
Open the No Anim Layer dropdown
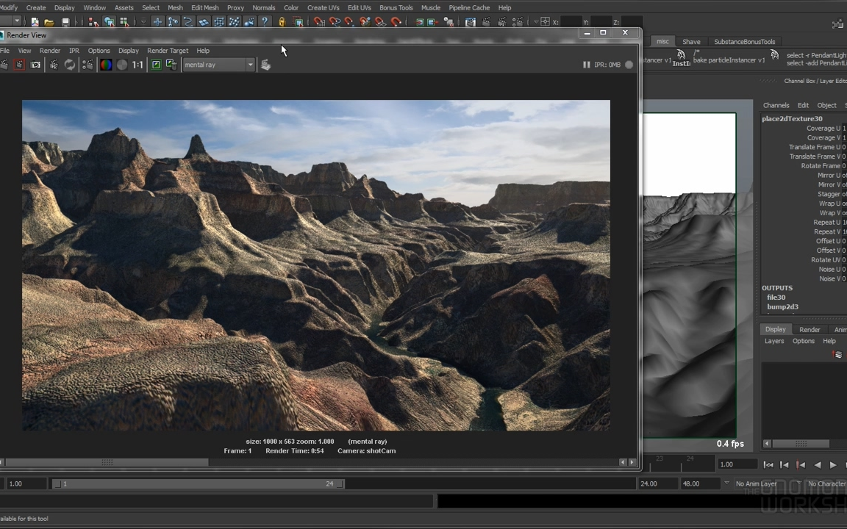(x=756, y=483)
